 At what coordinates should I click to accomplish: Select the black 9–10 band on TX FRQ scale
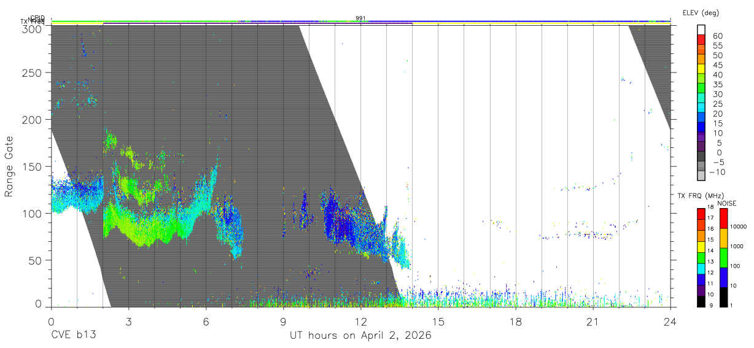click(x=701, y=300)
